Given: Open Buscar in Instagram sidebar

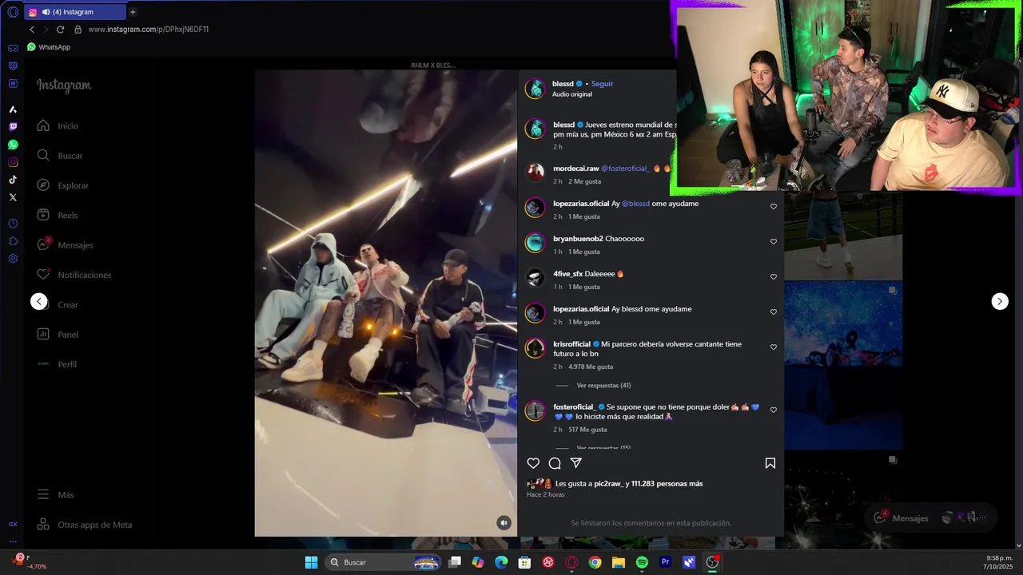Looking at the screenshot, I should [x=59, y=156].
